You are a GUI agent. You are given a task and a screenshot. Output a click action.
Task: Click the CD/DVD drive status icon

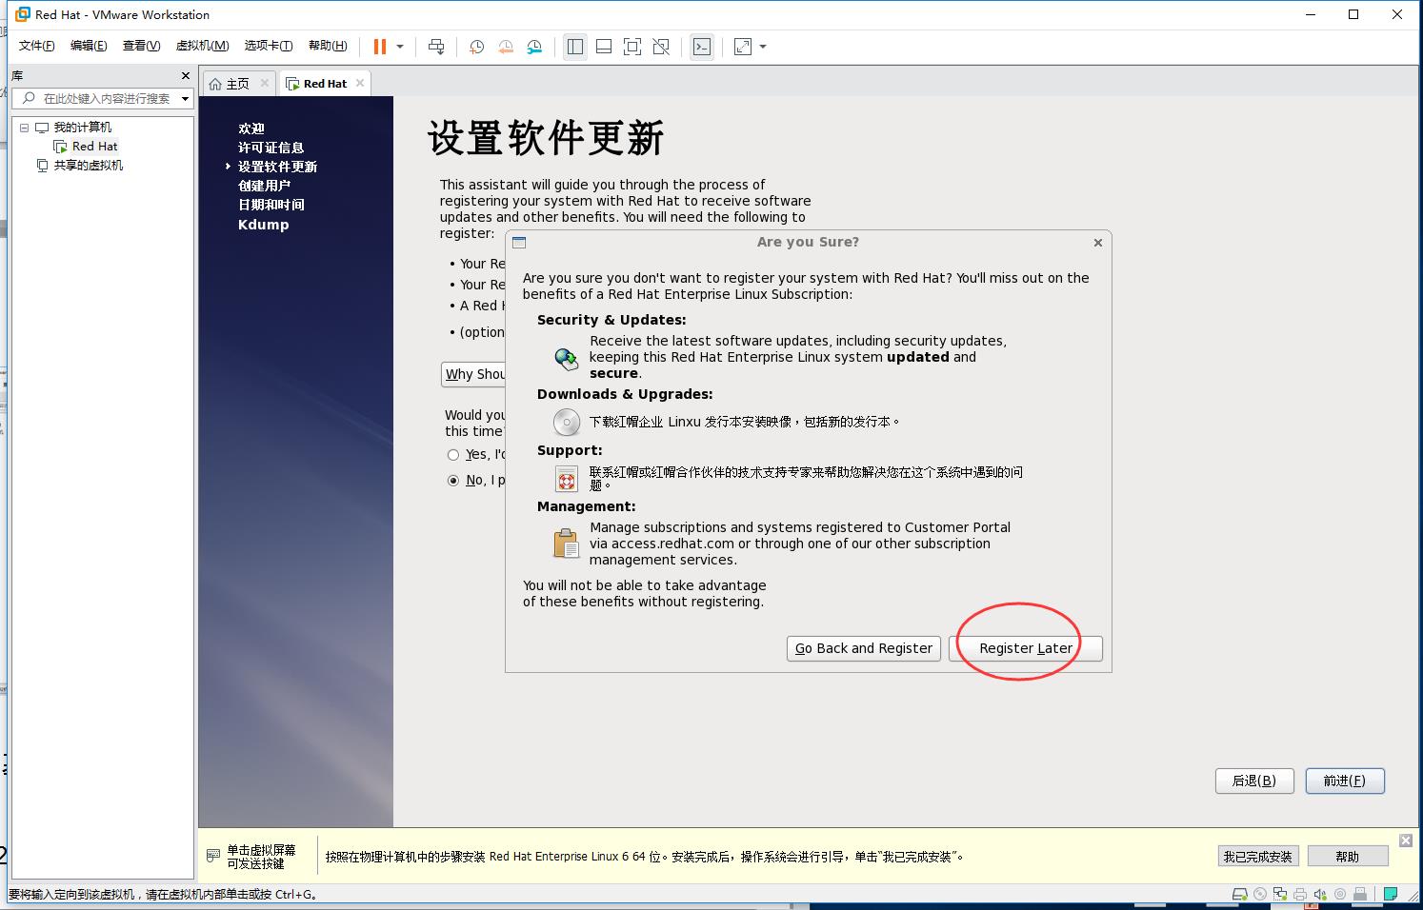point(1260,894)
